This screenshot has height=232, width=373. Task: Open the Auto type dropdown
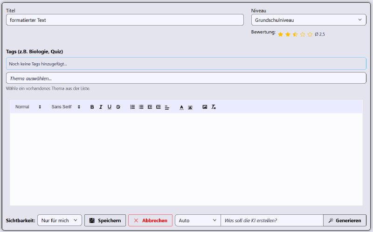coord(198,220)
